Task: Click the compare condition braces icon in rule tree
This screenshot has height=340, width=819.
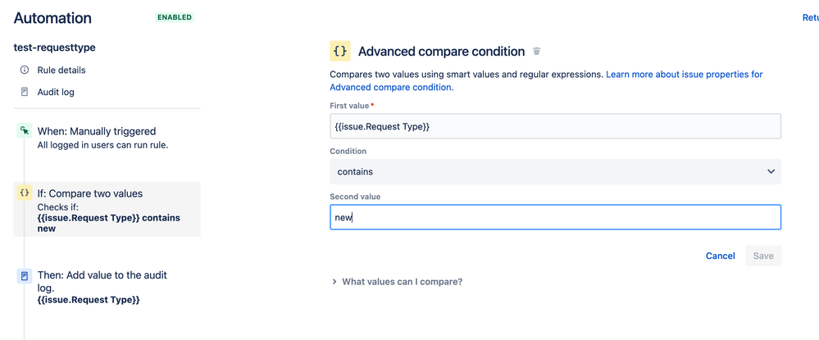Action: click(24, 193)
